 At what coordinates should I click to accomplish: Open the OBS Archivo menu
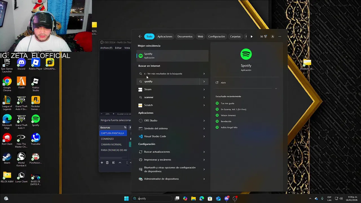tap(106, 48)
